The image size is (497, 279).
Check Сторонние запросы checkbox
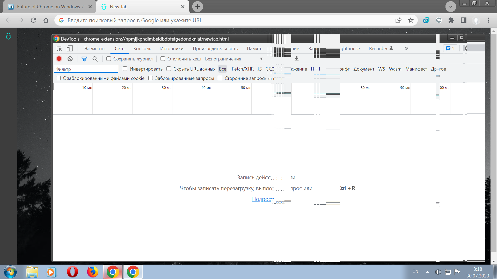[x=220, y=78]
